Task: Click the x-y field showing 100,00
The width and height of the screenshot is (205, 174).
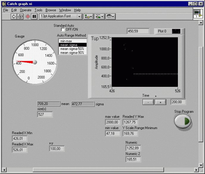Action: pos(57,149)
